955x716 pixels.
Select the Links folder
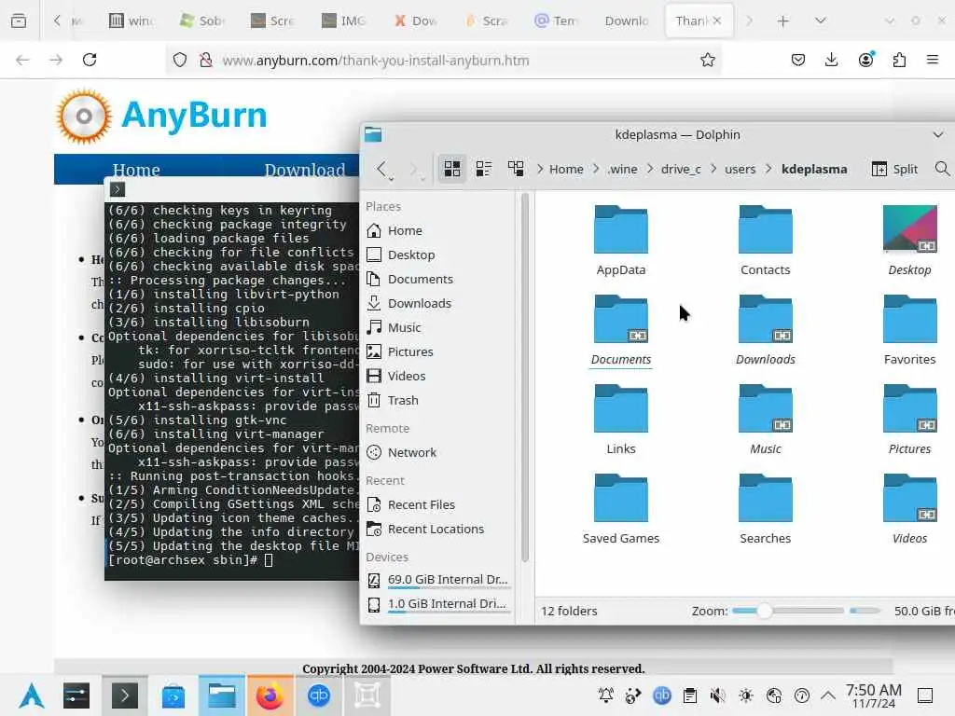620,420
